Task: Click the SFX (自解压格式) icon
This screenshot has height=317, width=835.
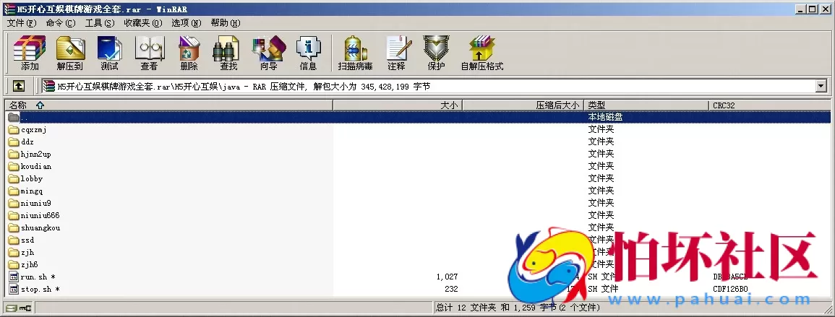Action: [482, 53]
